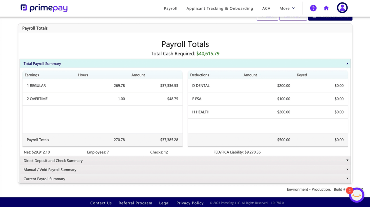Click the Total Cash Required amount $40,615.79

coord(208,54)
